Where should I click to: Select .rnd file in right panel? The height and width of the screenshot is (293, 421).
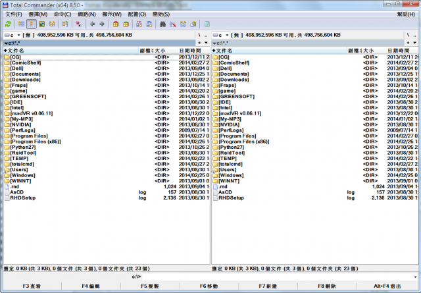pyautogui.click(x=315, y=186)
